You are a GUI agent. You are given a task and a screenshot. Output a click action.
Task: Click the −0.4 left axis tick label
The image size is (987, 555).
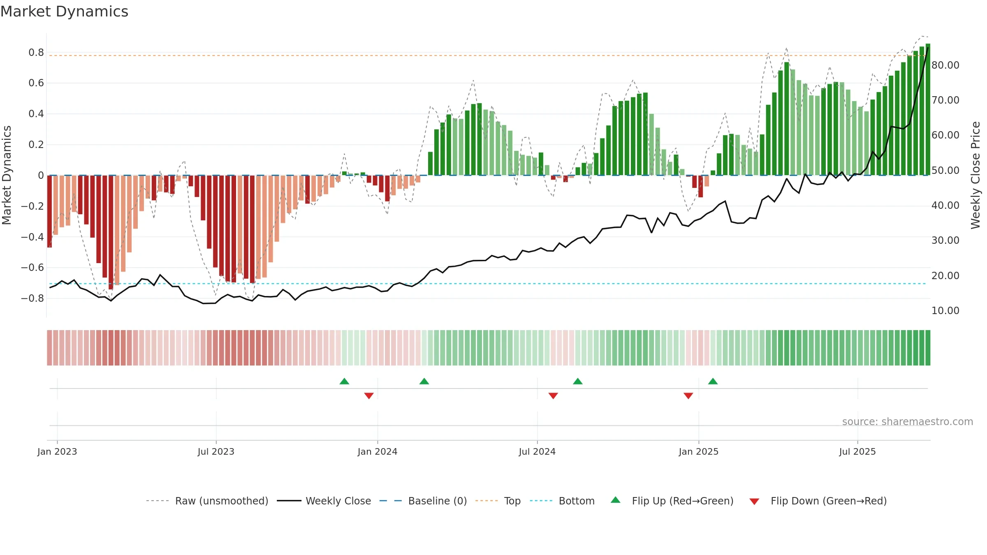(32, 237)
